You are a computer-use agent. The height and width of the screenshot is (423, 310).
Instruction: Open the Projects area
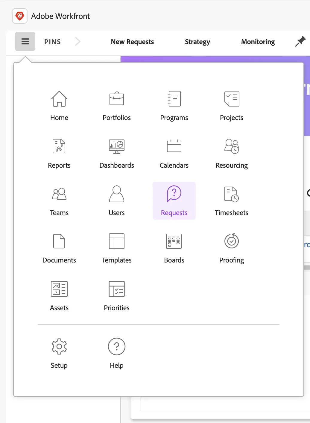[x=232, y=105]
